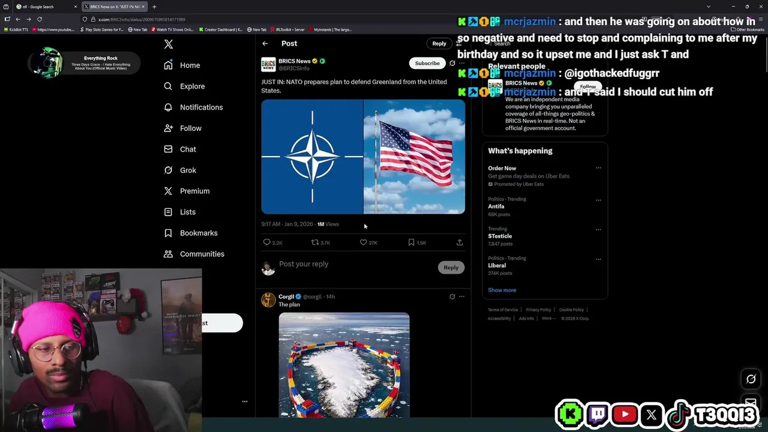Click Show more under What's happening
Screen dimensions: 768x432
pyautogui.click(x=502, y=290)
